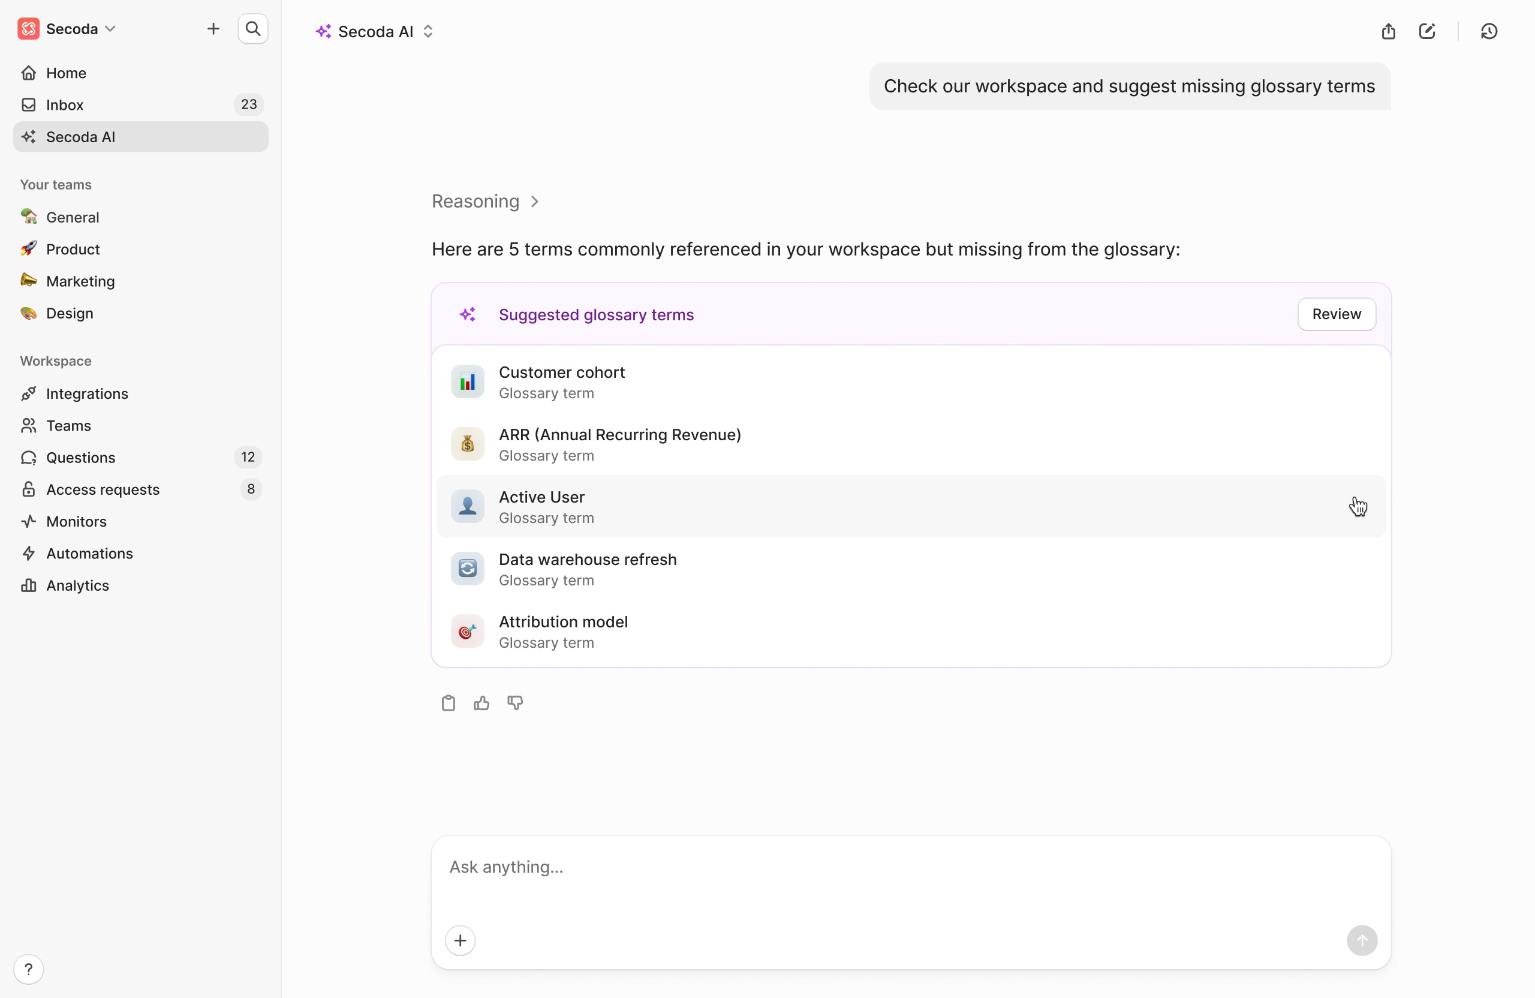This screenshot has width=1535, height=998.
Task: Click the Data warehouse refresh icon
Action: tap(468, 569)
